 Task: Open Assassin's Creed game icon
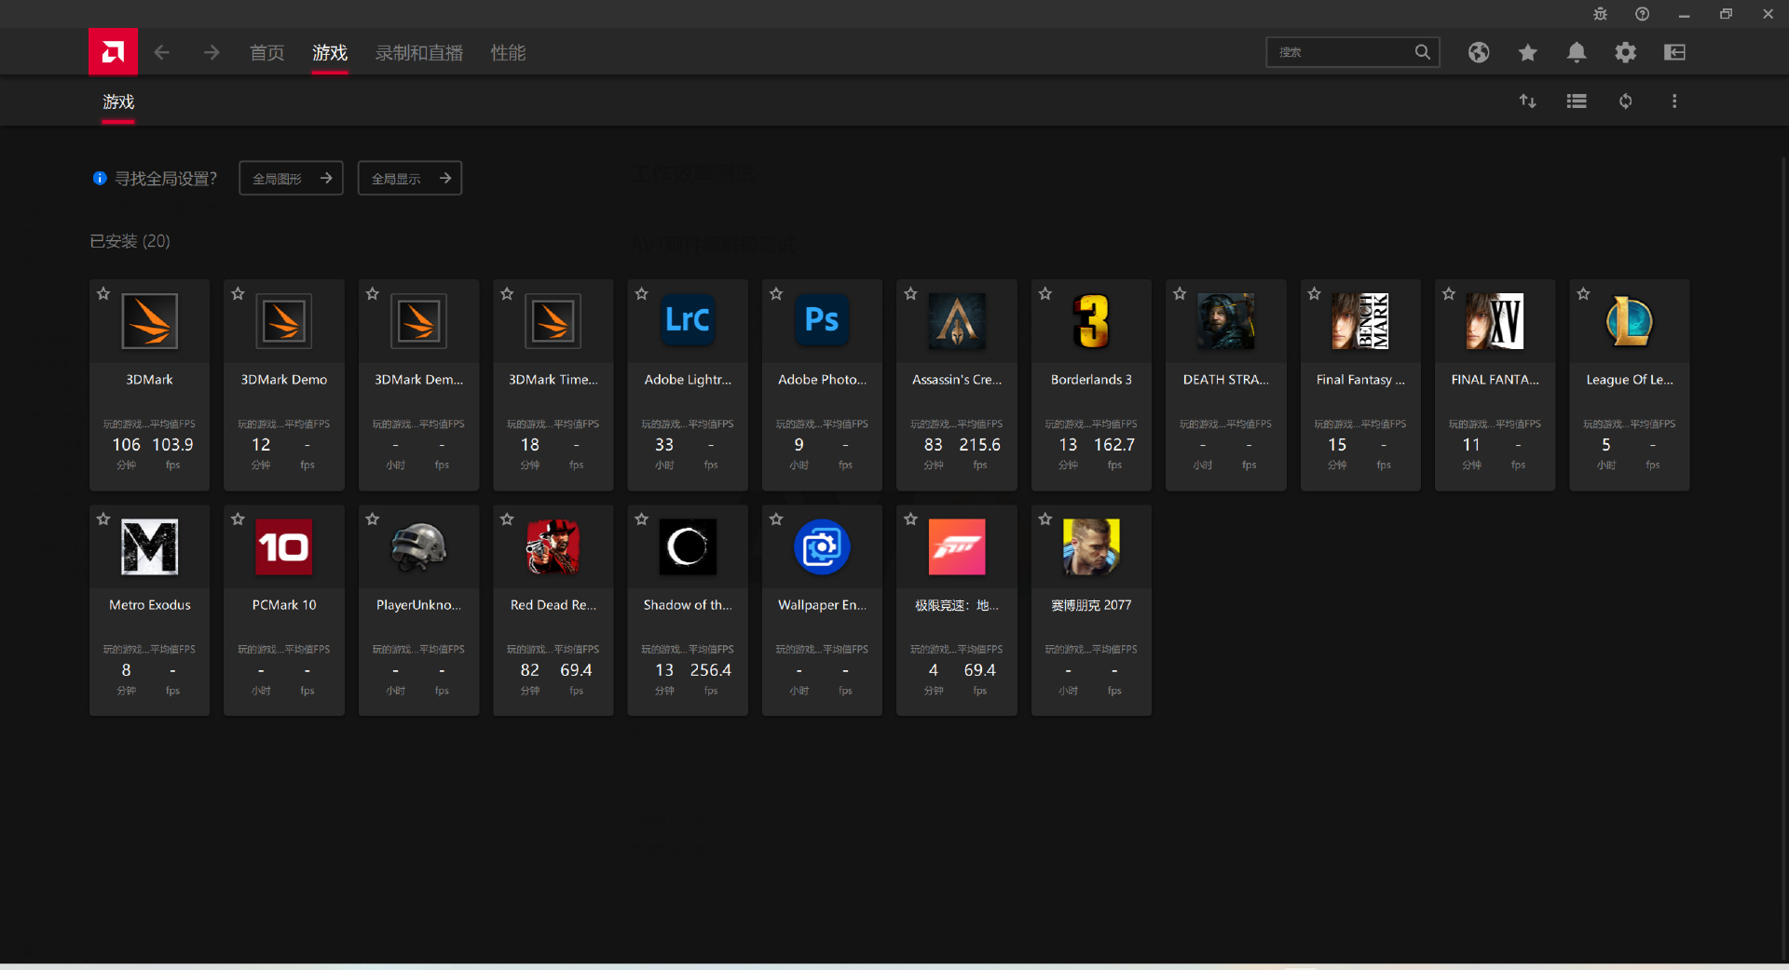pyautogui.click(x=957, y=321)
